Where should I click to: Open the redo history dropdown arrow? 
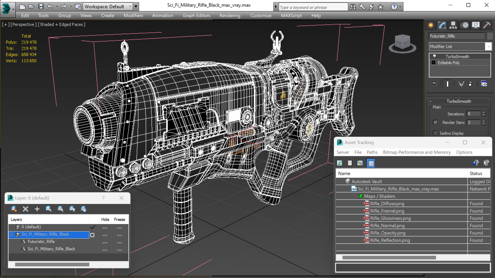(70, 6)
